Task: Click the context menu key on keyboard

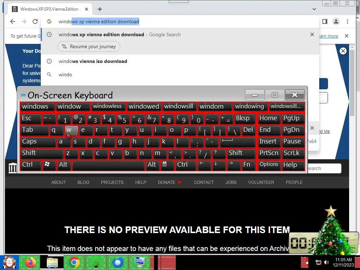Action: coord(167,165)
